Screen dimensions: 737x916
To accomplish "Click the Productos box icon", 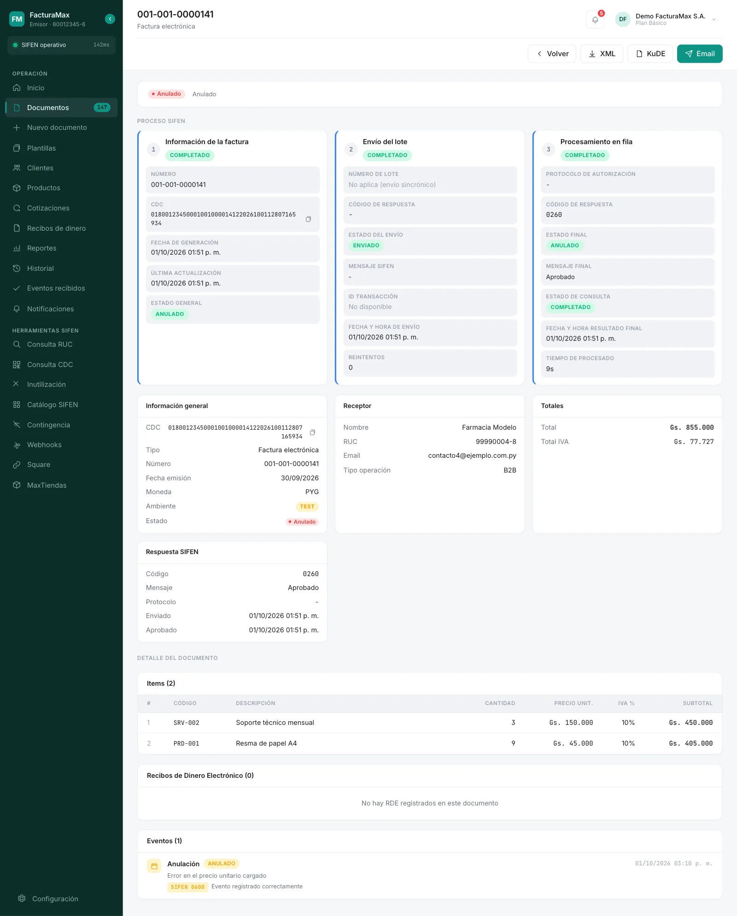I will pos(17,188).
